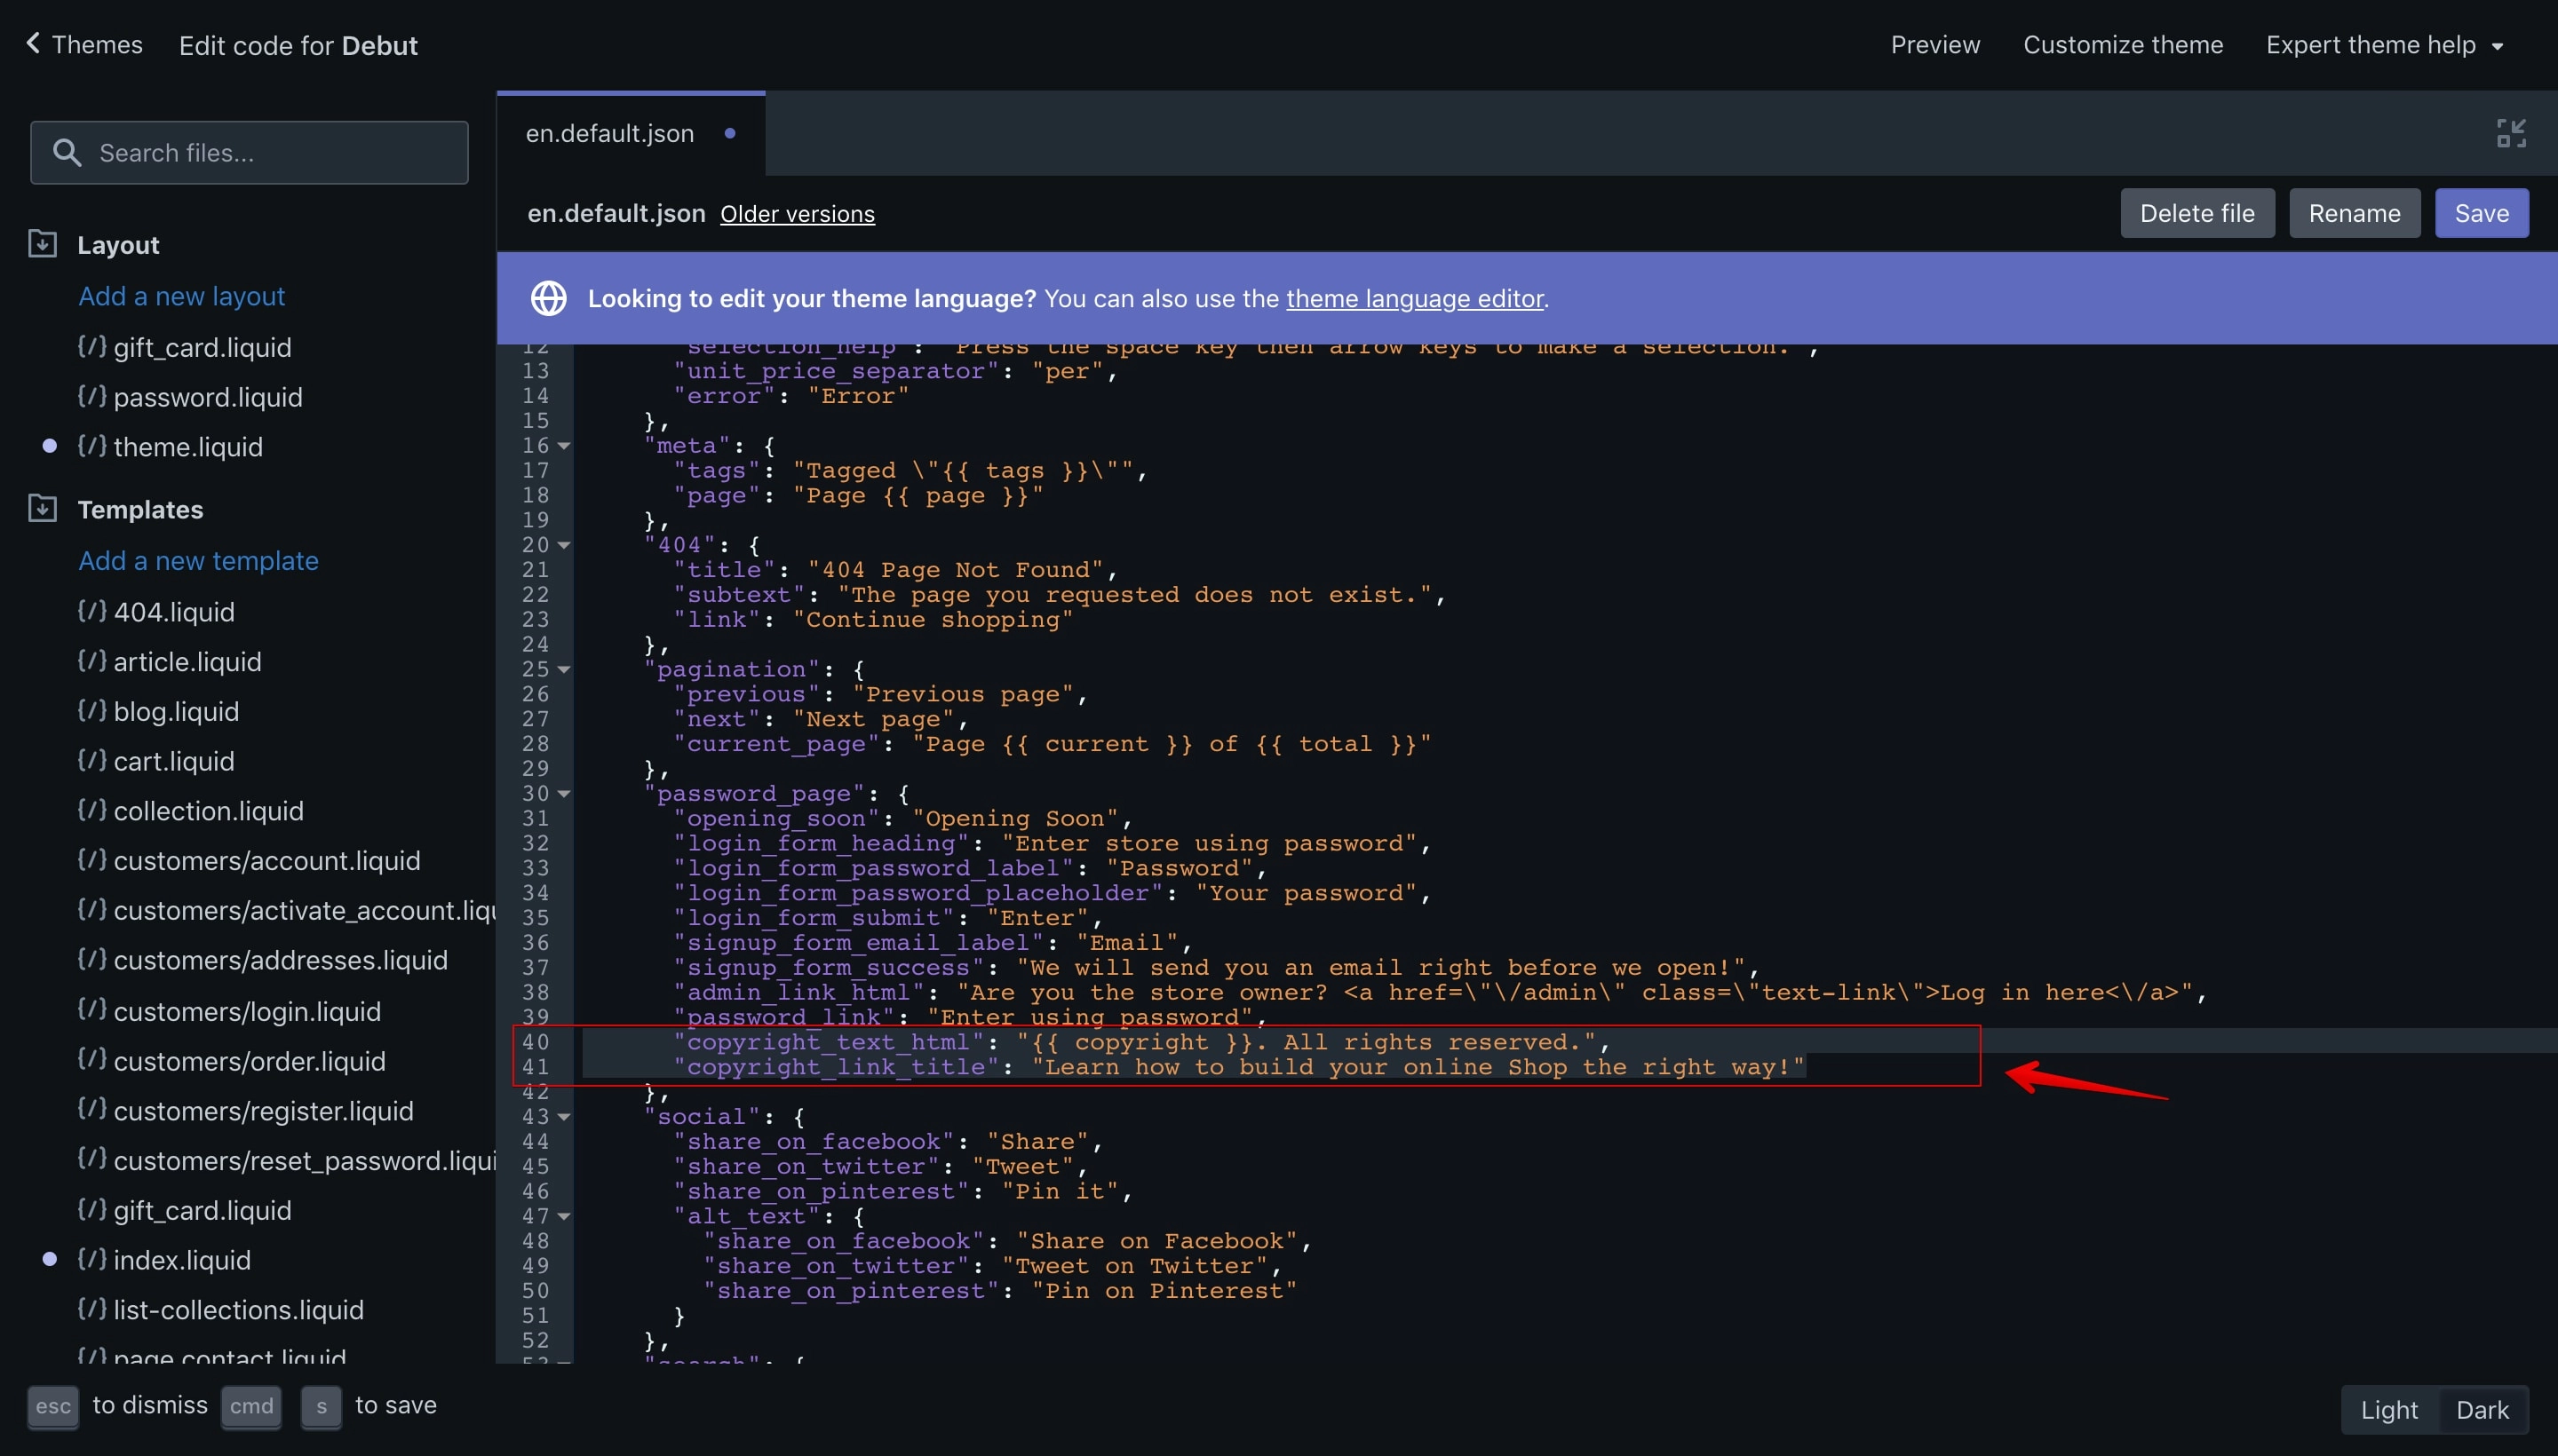
Task: Open customers/reset_password.liquid file
Action: (304, 1160)
